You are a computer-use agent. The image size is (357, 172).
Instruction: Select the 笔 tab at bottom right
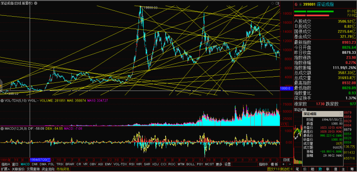tap(297, 169)
